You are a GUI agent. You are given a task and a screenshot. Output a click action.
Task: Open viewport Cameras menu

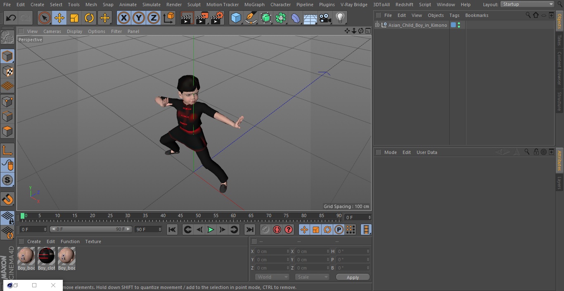52,31
